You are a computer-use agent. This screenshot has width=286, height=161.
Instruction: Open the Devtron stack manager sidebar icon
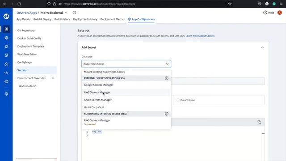pos(6,94)
